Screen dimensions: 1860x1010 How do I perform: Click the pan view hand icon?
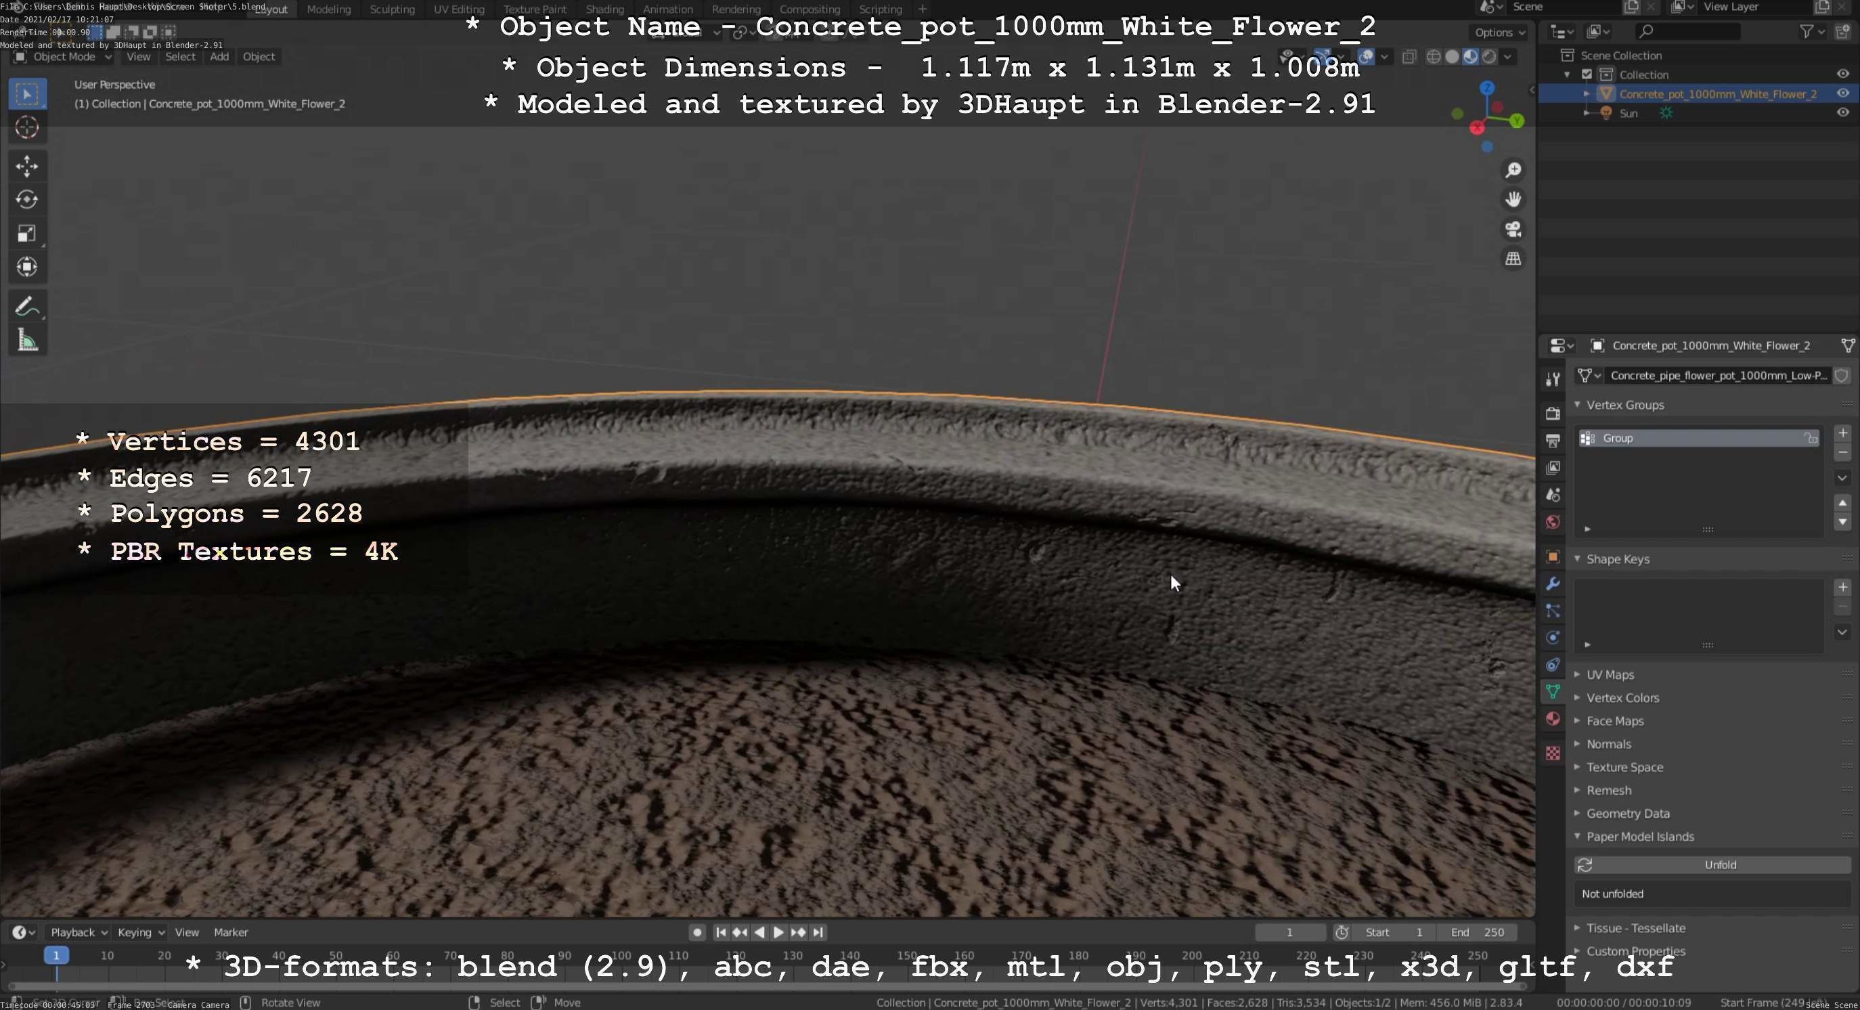point(1513,199)
